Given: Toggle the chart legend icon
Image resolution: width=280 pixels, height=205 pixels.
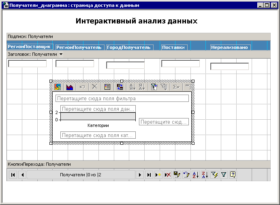Looking at the screenshot, I should pos(107,87).
